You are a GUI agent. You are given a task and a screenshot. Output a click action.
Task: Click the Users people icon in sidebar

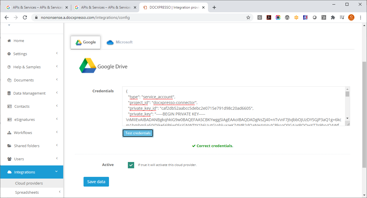pos(9,159)
